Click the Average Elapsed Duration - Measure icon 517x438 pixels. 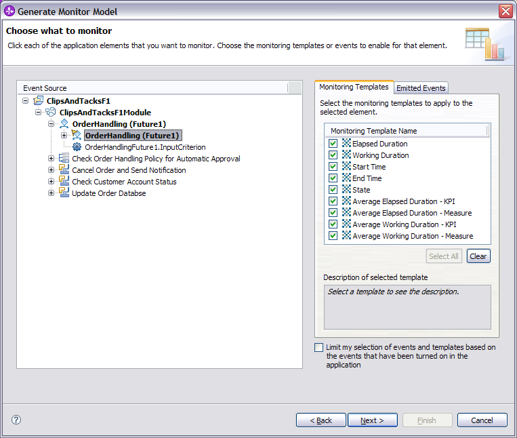346,212
